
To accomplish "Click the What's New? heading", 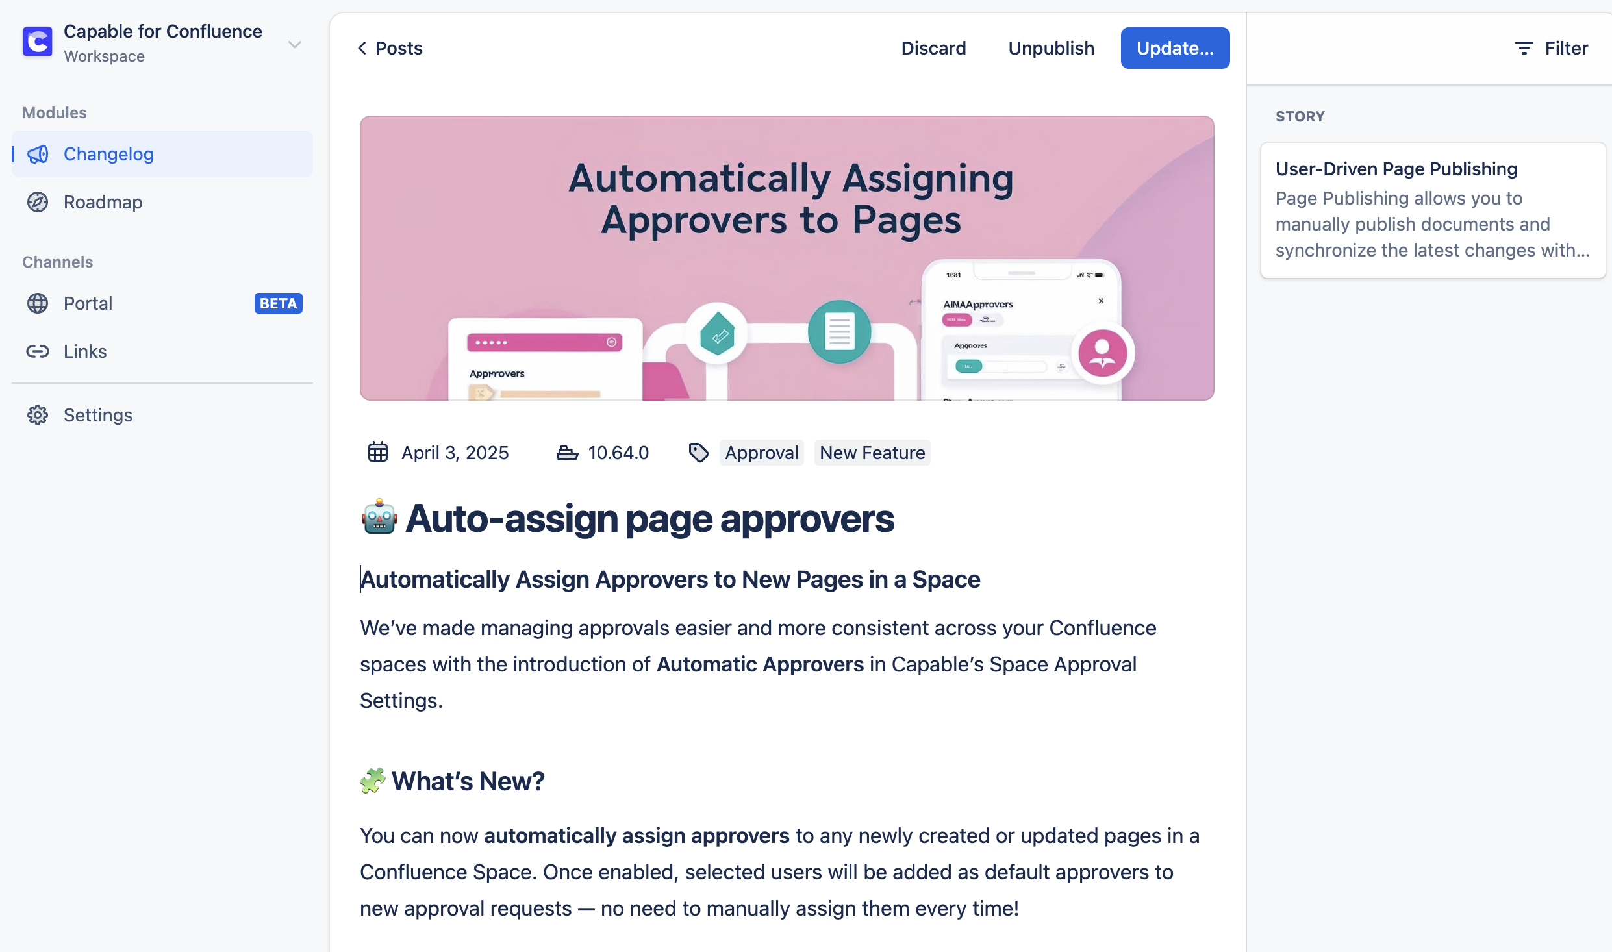I will pos(468,781).
